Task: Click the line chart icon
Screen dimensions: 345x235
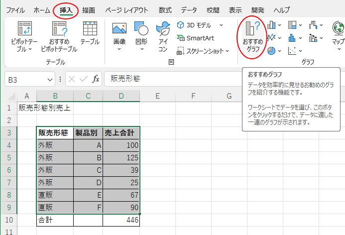Action: pos(271,37)
